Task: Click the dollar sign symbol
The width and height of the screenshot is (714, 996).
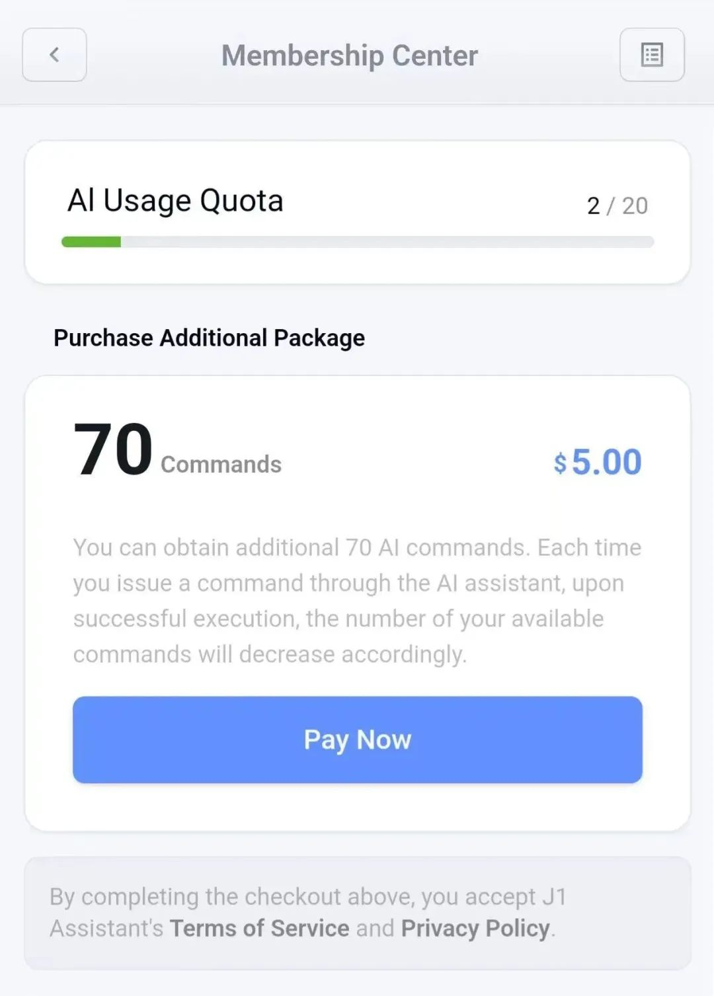Action: point(560,463)
